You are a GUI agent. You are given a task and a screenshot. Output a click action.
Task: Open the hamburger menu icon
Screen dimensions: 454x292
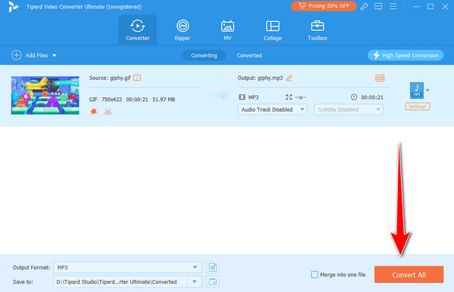tap(393, 6)
